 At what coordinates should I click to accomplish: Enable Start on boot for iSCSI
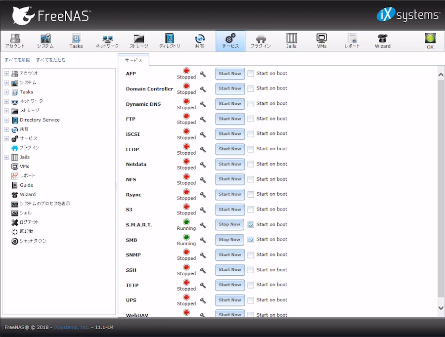click(x=251, y=134)
